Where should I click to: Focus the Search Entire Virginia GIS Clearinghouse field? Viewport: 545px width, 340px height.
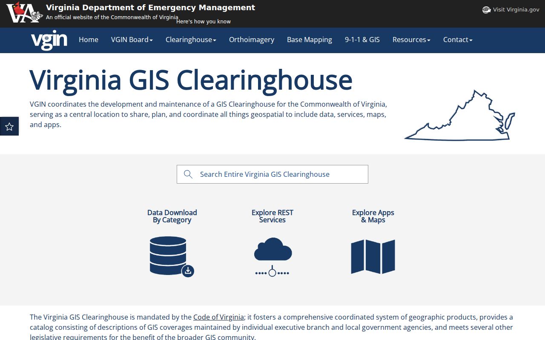point(272,174)
